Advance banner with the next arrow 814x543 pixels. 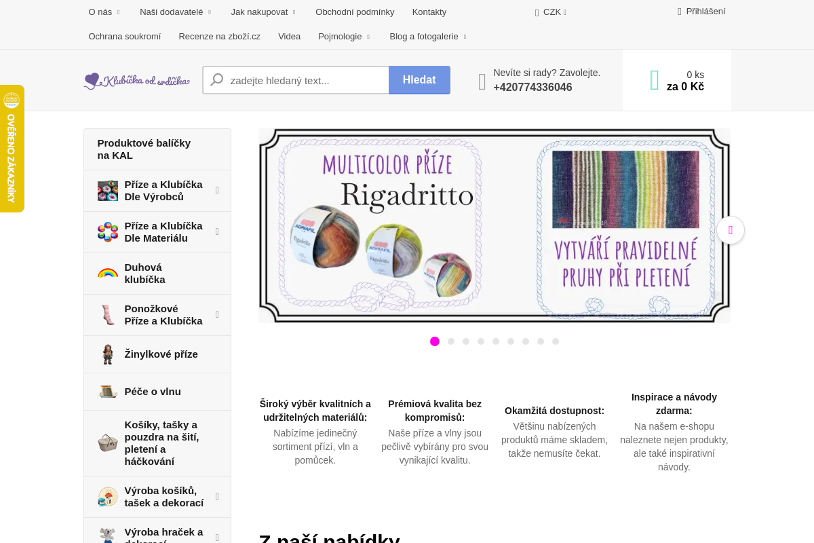730,230
